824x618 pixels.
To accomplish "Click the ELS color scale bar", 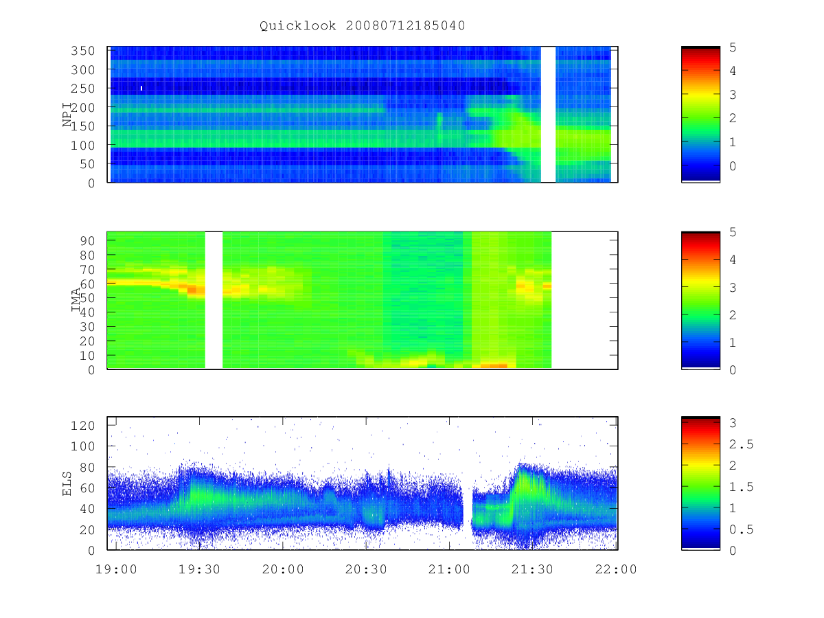I will point(700,483).
